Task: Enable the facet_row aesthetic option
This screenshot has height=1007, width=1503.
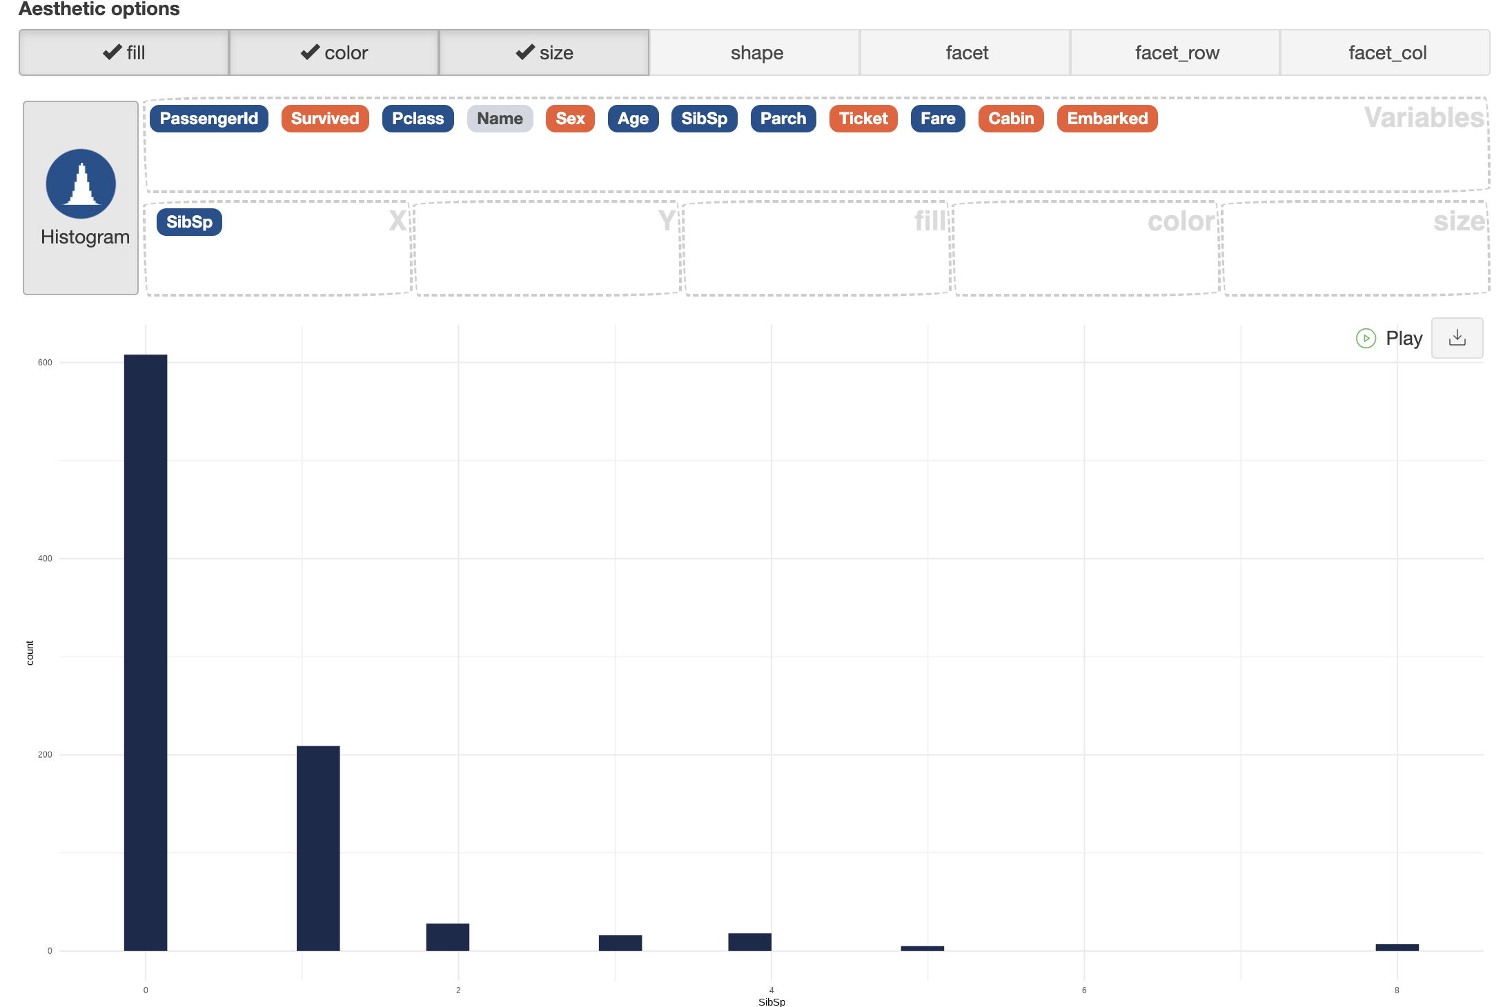Action: (x=1176, y=53)
